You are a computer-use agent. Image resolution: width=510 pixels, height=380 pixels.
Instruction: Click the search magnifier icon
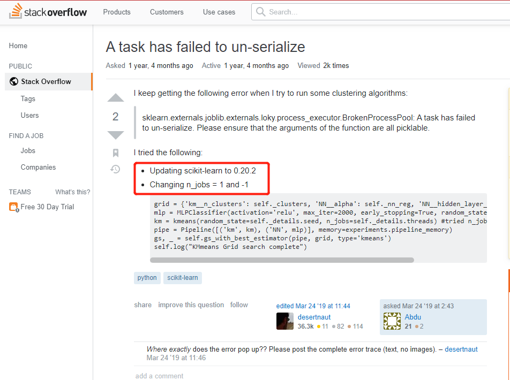coord(261,11)
